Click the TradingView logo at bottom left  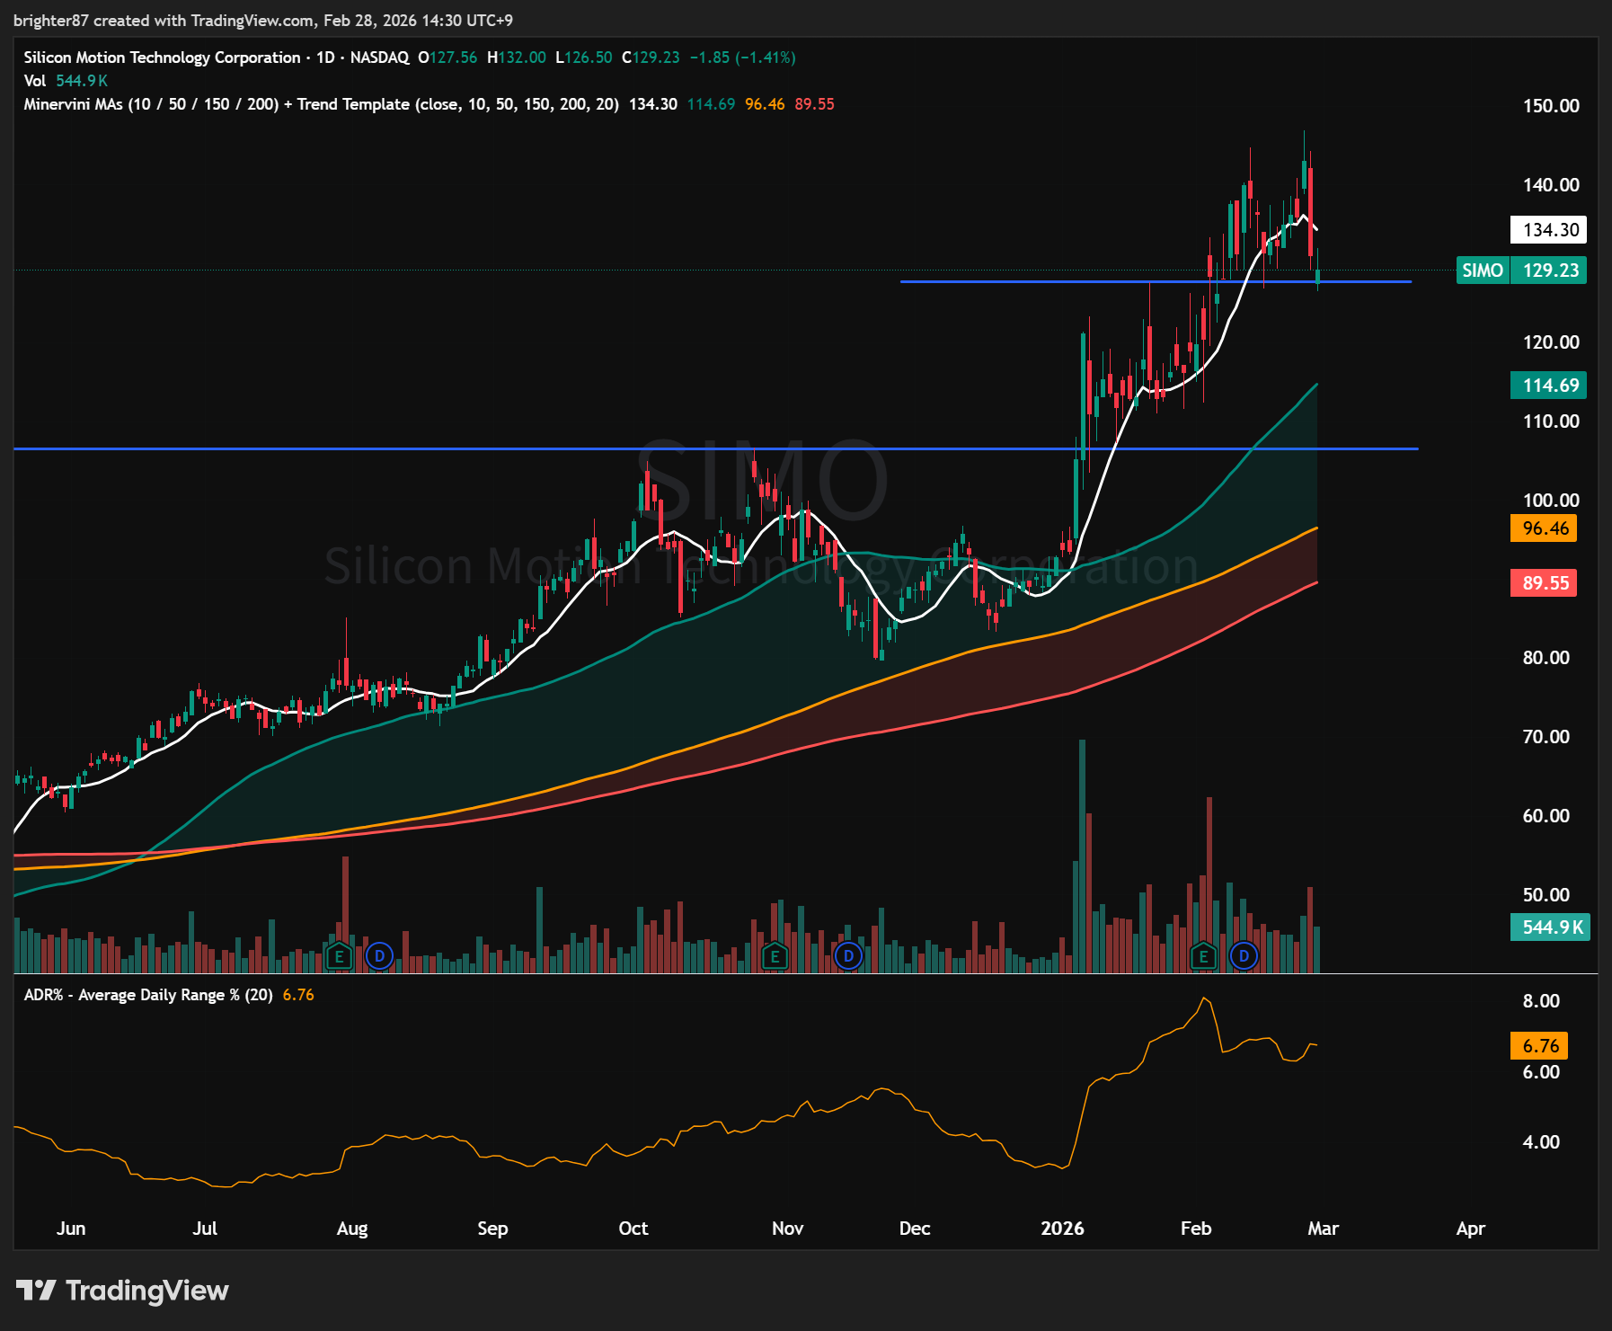click(x=122, y=1291)
